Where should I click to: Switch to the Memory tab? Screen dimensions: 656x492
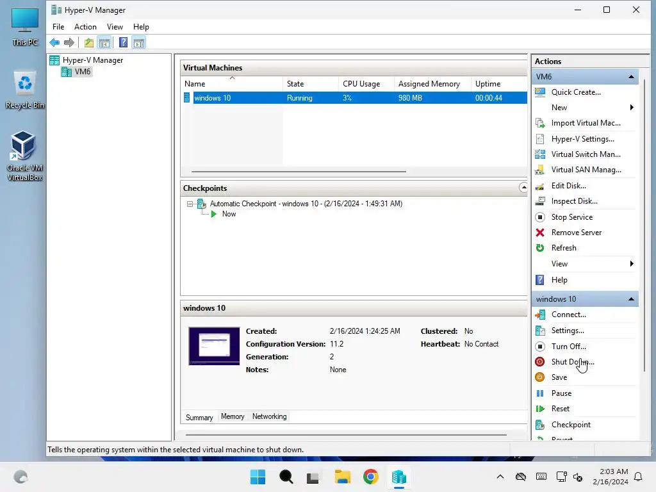point(233,416)
